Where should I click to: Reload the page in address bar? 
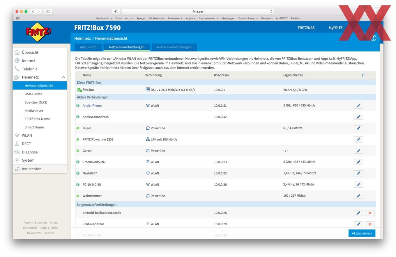pos(271,12)
